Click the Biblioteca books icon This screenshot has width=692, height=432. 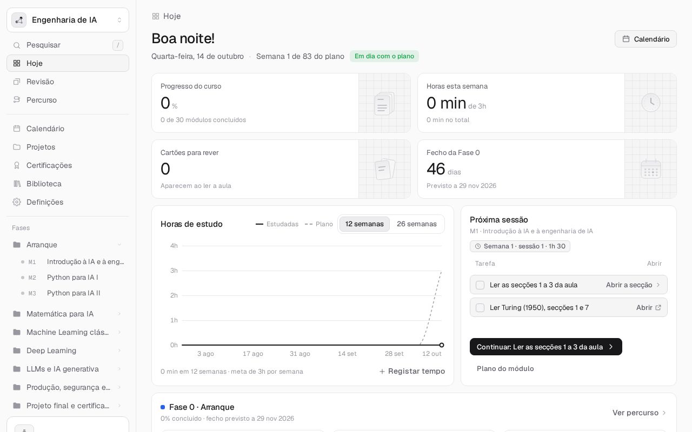tap(17, 184)
